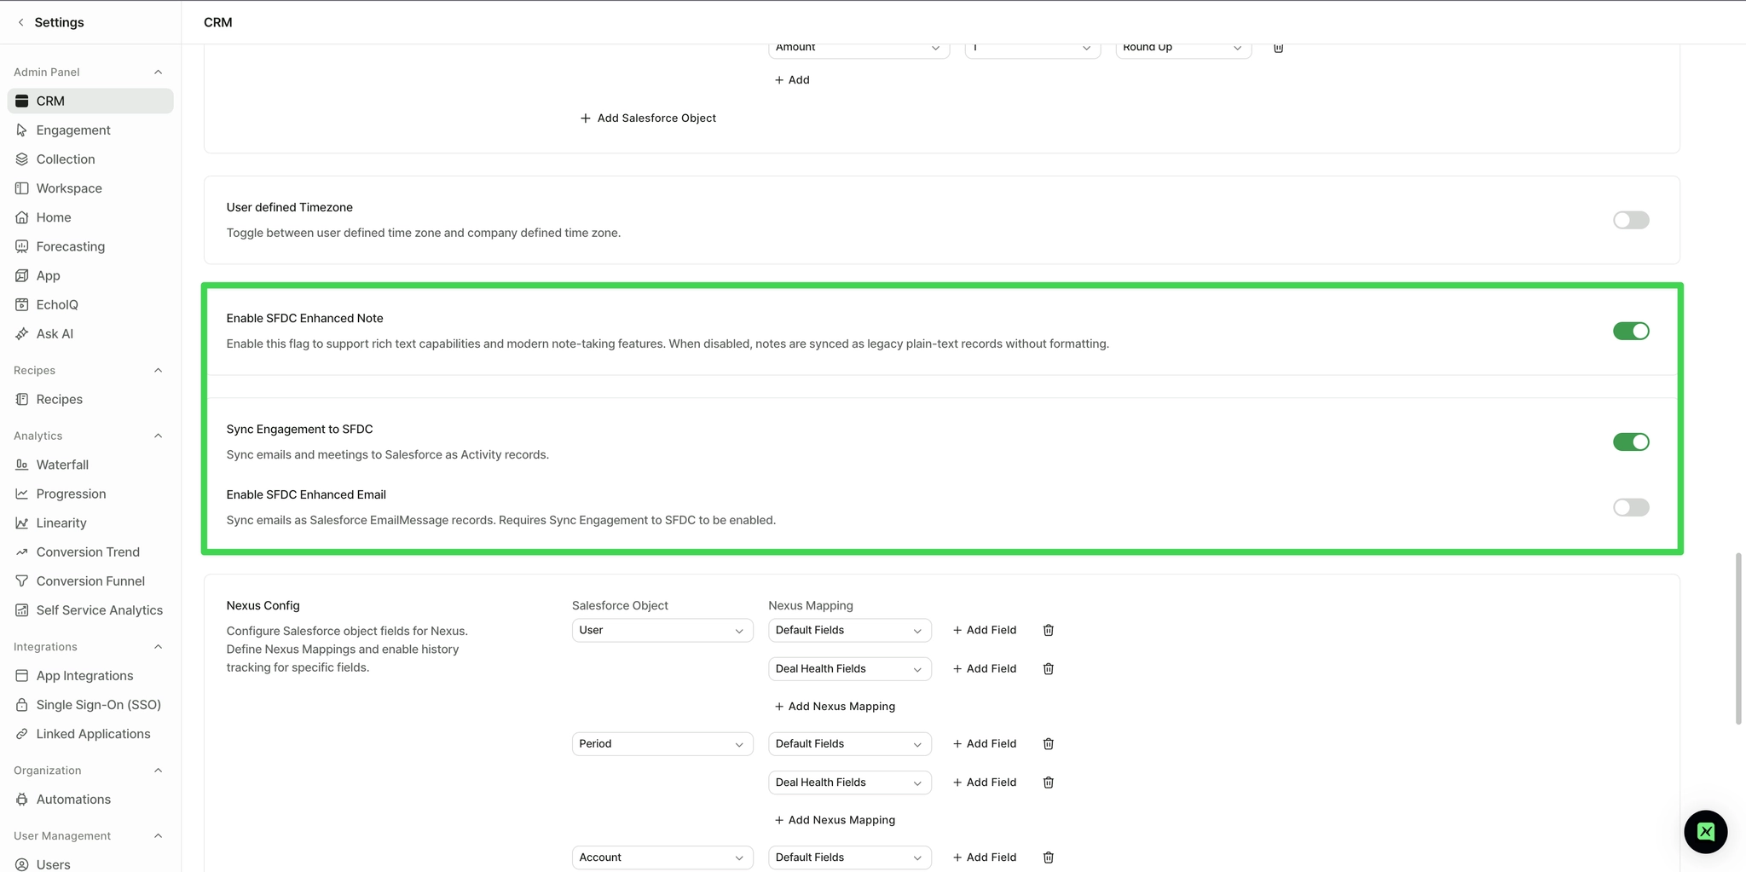Click the App Integrations icon

[22, 675]
